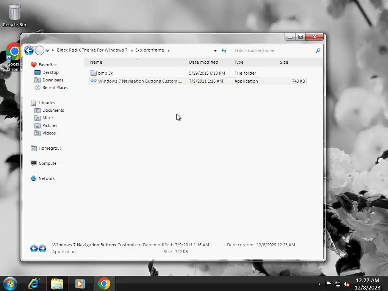
Task: Click the Downloads sidebar icon
Action: (38, 80)
